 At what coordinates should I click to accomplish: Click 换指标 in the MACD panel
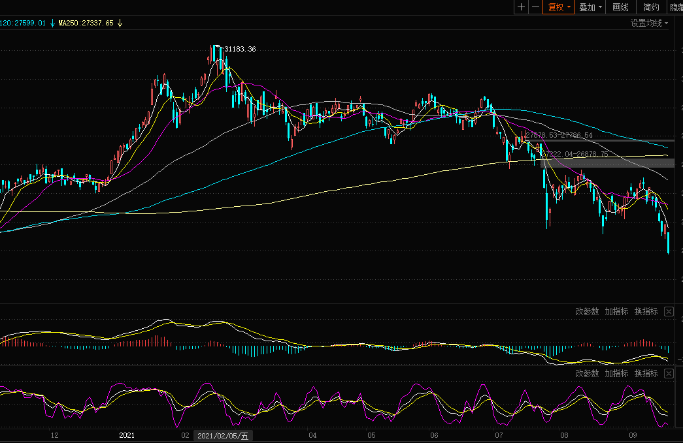[x=646, y=311]
